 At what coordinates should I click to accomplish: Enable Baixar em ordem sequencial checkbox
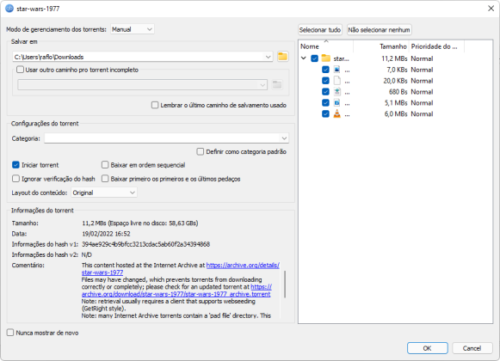pyautogui.click(x=105, y=165)
